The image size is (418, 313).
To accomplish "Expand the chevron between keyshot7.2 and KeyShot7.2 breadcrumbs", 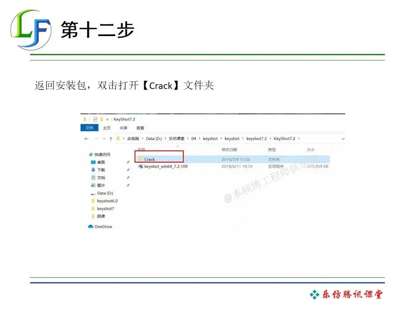I will [x=270, y=138].
